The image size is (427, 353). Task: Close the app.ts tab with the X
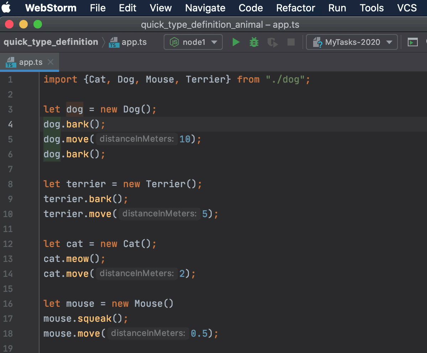(x=50, y=62)
